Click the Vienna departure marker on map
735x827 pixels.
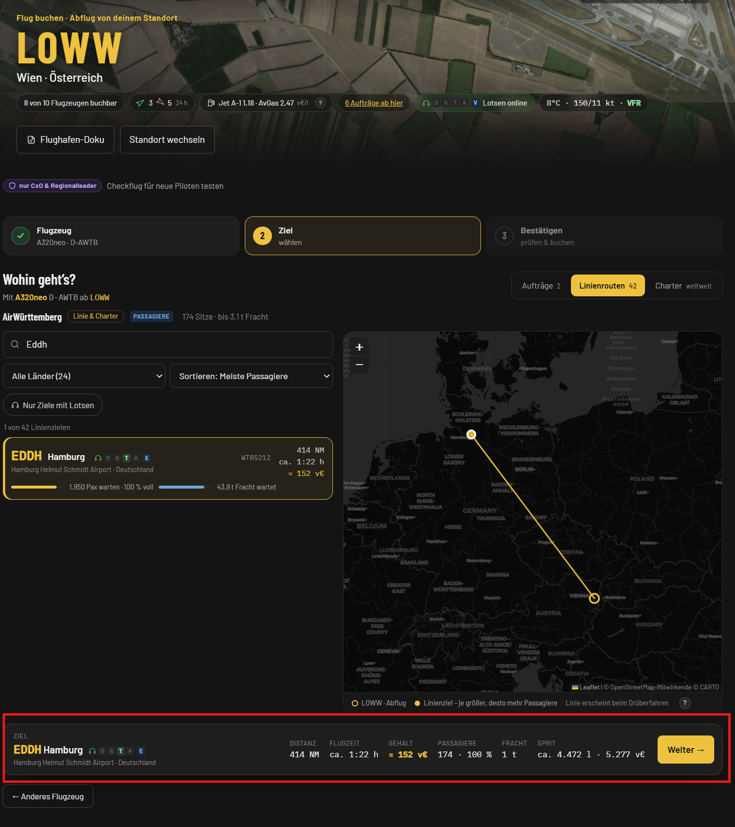click(594, 598)
